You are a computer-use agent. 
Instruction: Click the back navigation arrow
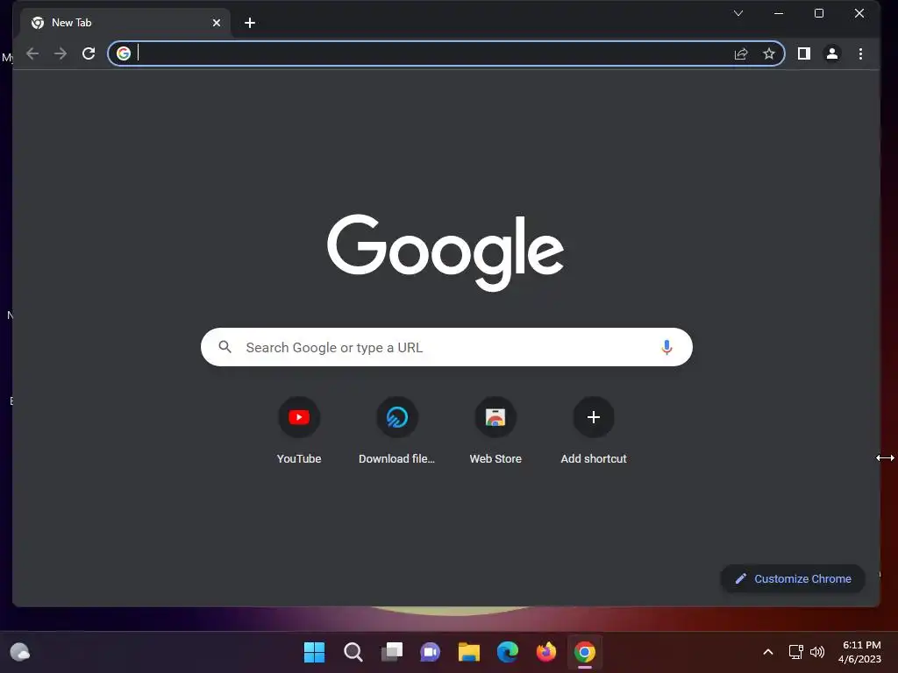pos(32,53)
